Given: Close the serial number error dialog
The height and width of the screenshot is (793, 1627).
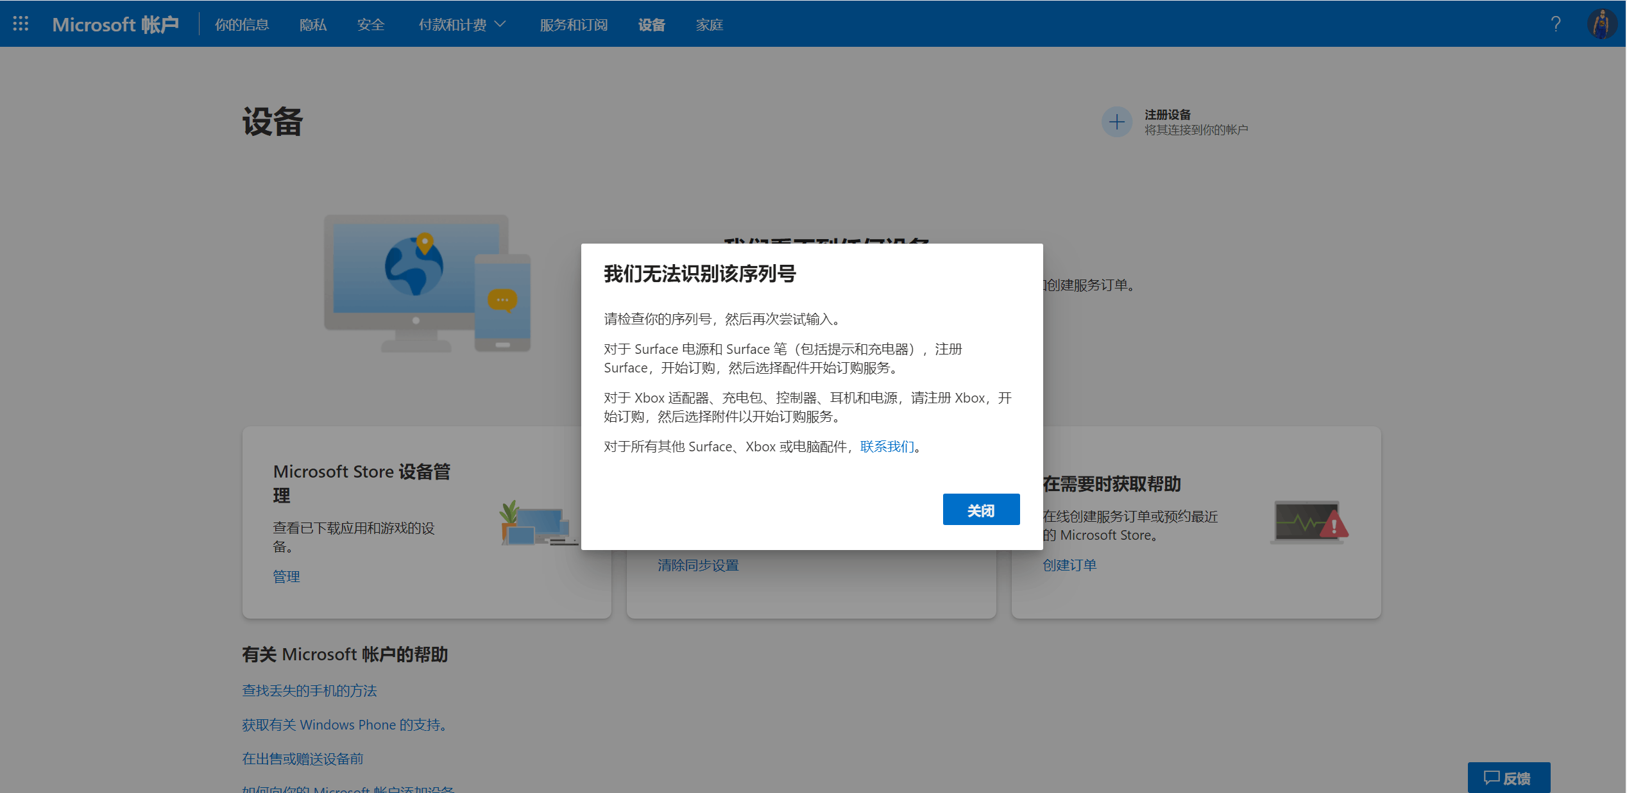Looking at the screenshot, I should [980, 510].
